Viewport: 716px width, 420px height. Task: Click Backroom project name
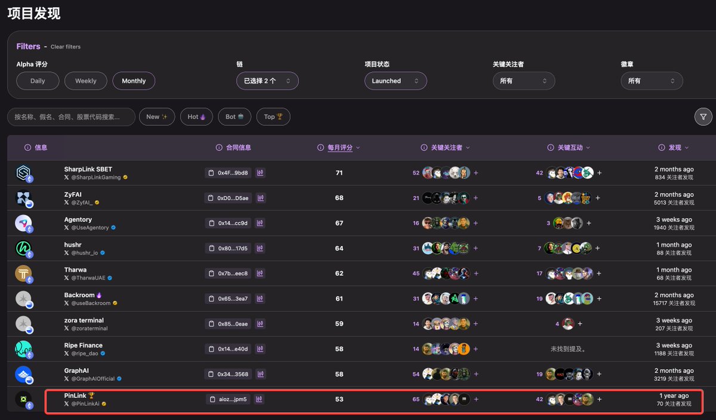[79, 295]
